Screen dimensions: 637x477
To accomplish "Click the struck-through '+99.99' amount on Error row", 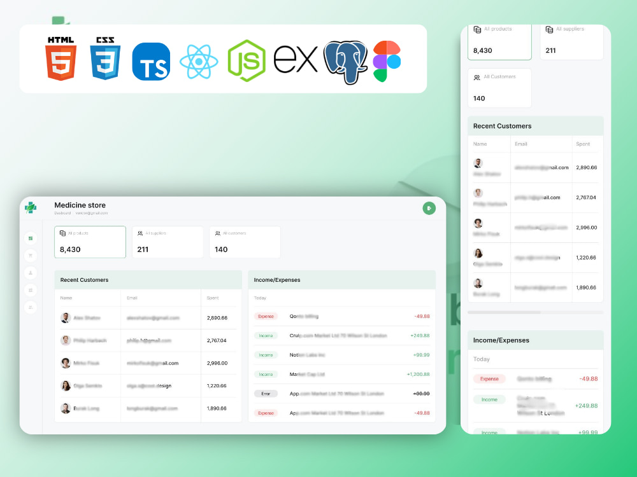I will (421, 394).
